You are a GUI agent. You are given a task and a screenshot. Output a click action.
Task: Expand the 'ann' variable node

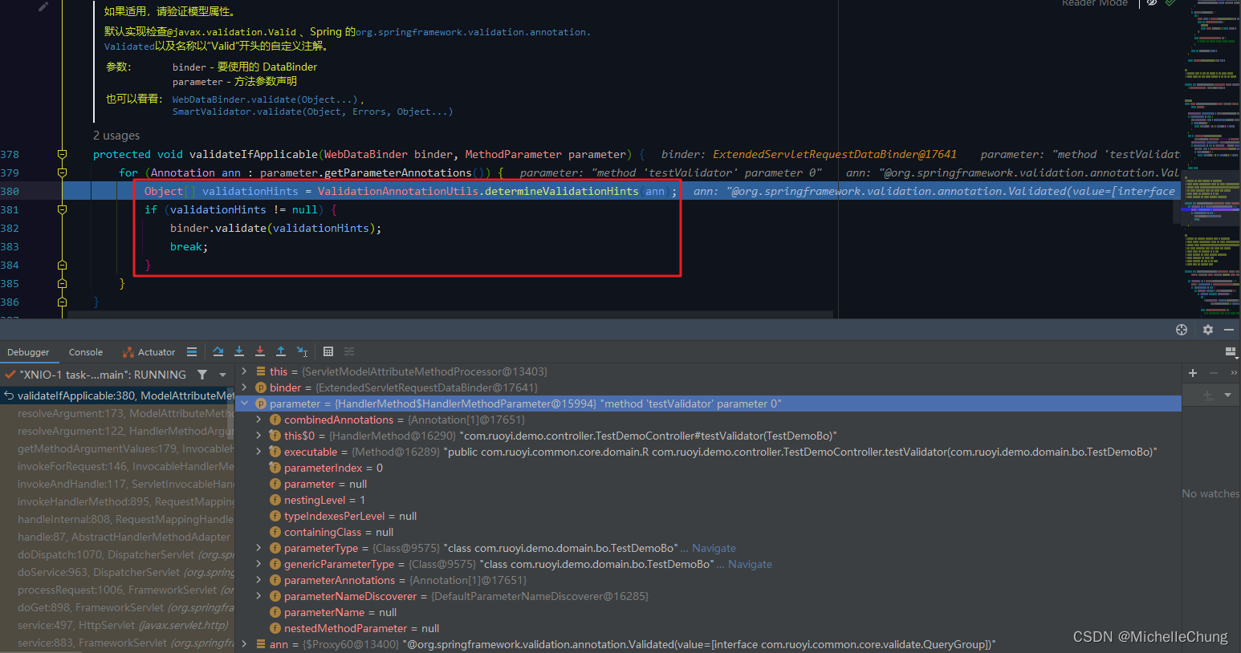tap(245, 644)
